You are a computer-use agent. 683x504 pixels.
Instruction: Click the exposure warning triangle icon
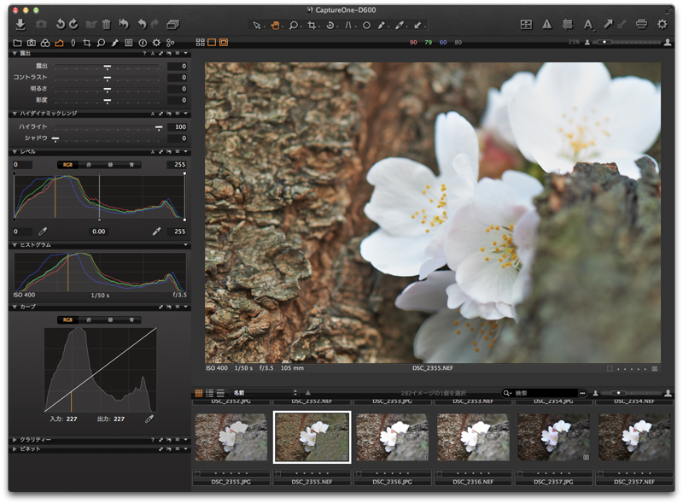point(546,25)
